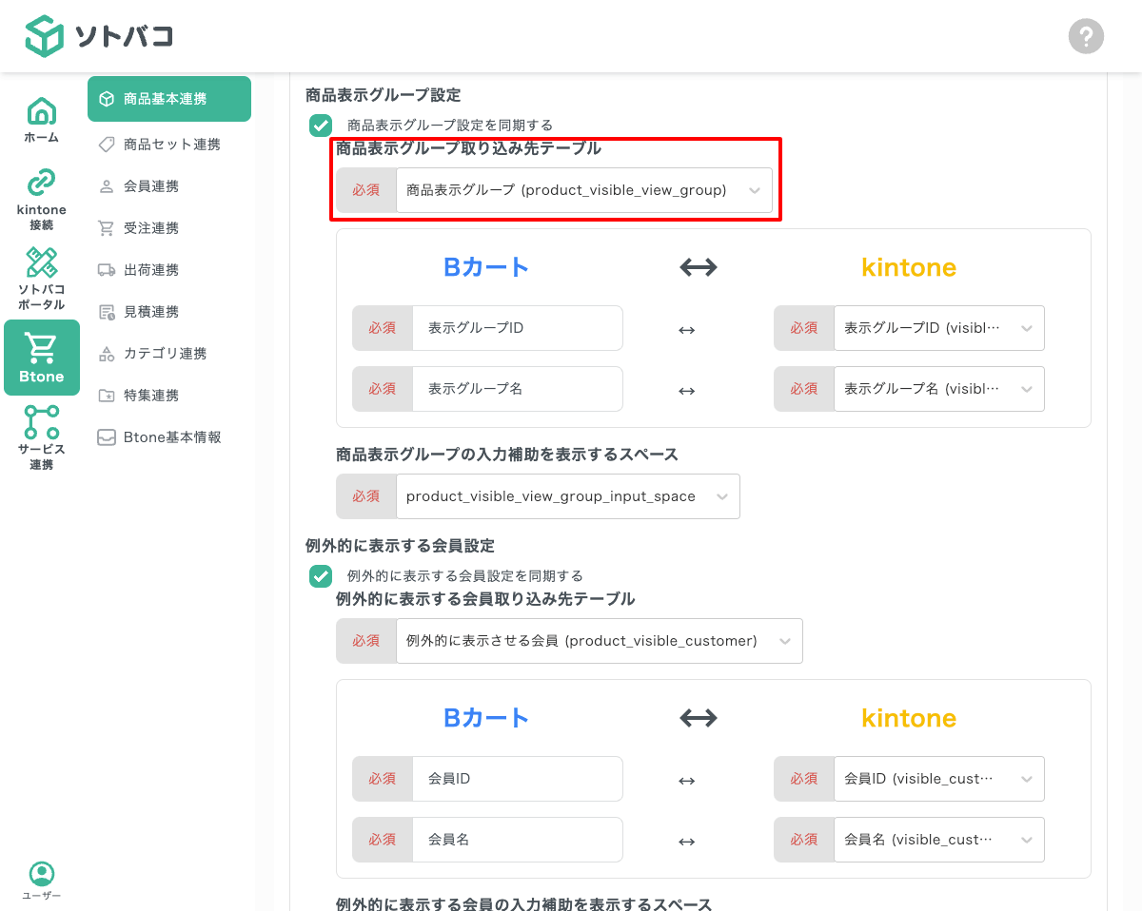Select the ホーム home icon
The image size is (1142, 911).
coord(41,111)
